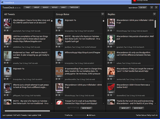Reply to simedia's b-plan tweet
The image size is (160, 119).
pyautogui.click(x=8, y=60)
